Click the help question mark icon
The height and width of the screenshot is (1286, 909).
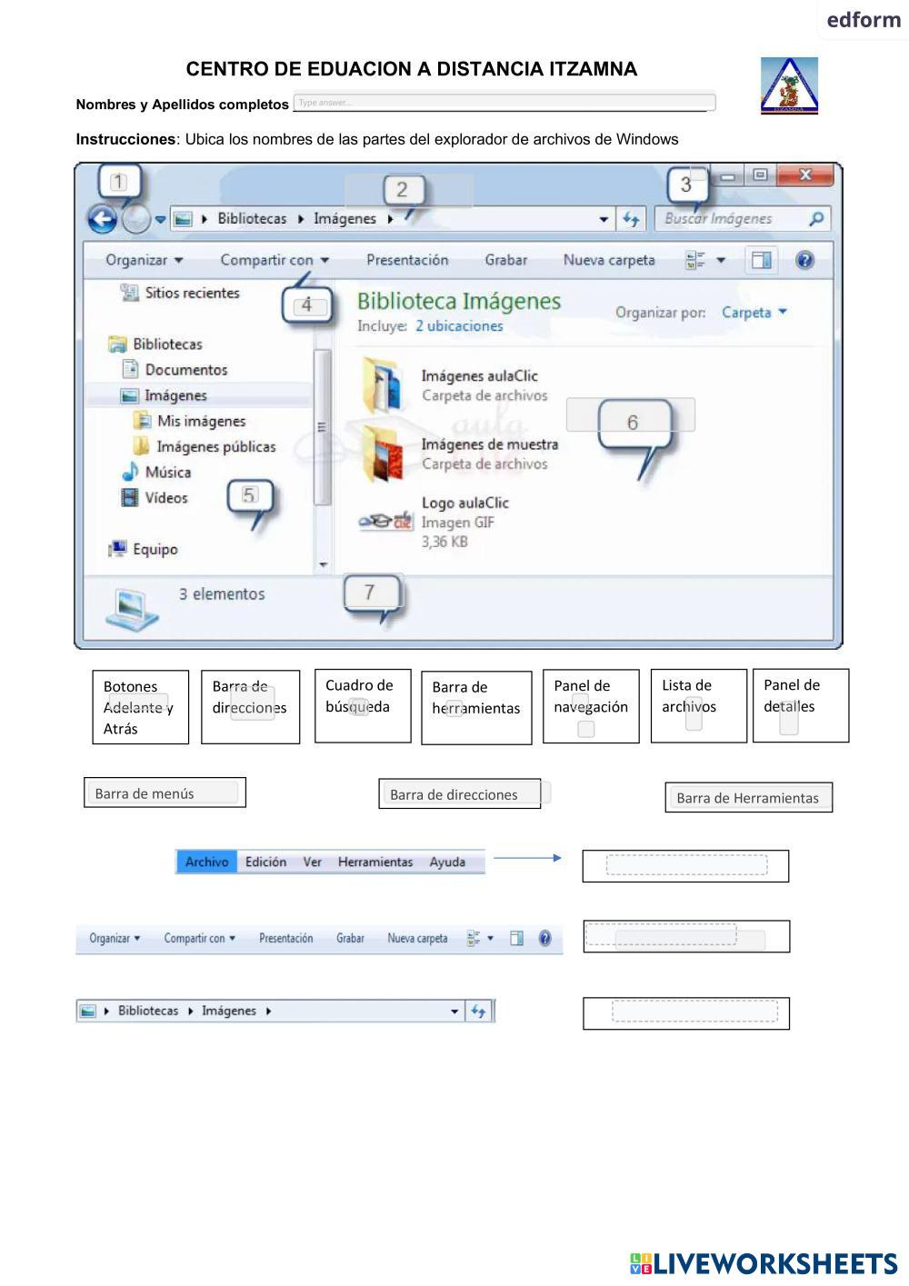tap(804, 261)
